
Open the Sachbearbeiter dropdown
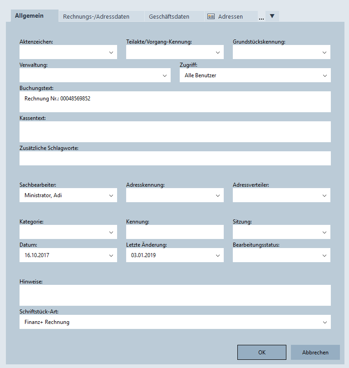111,195
